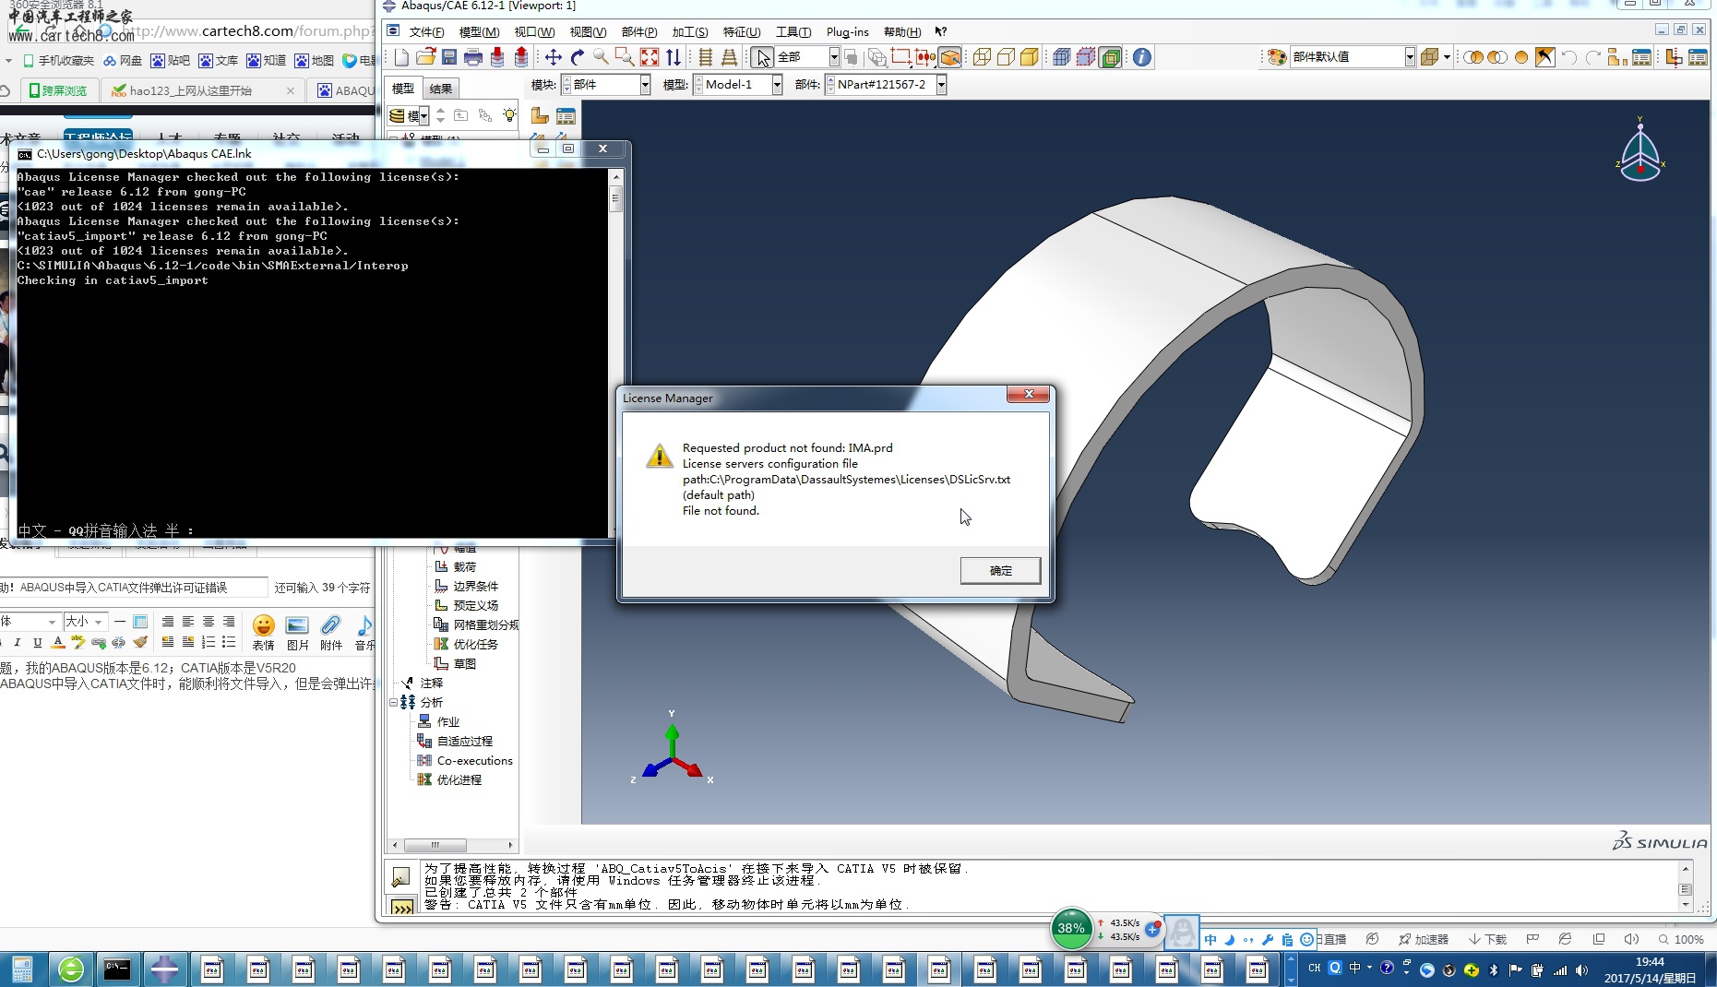Select the Magnify View tool

601,57
